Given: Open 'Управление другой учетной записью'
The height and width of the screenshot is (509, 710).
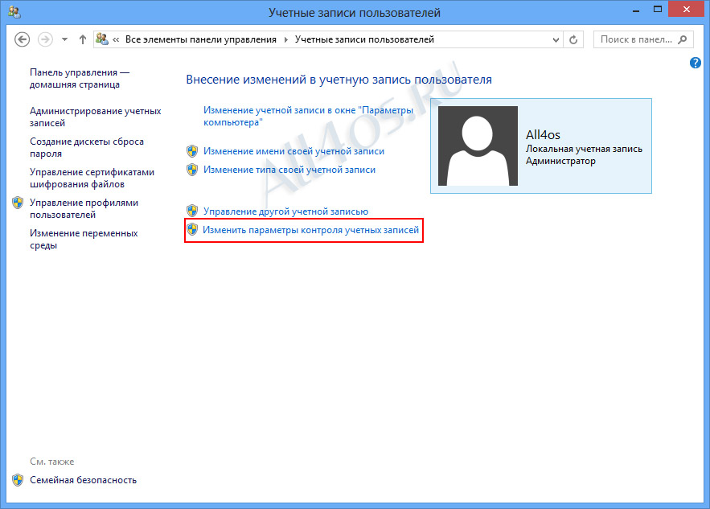Looking at the screenshot, I should pos(285,211).
